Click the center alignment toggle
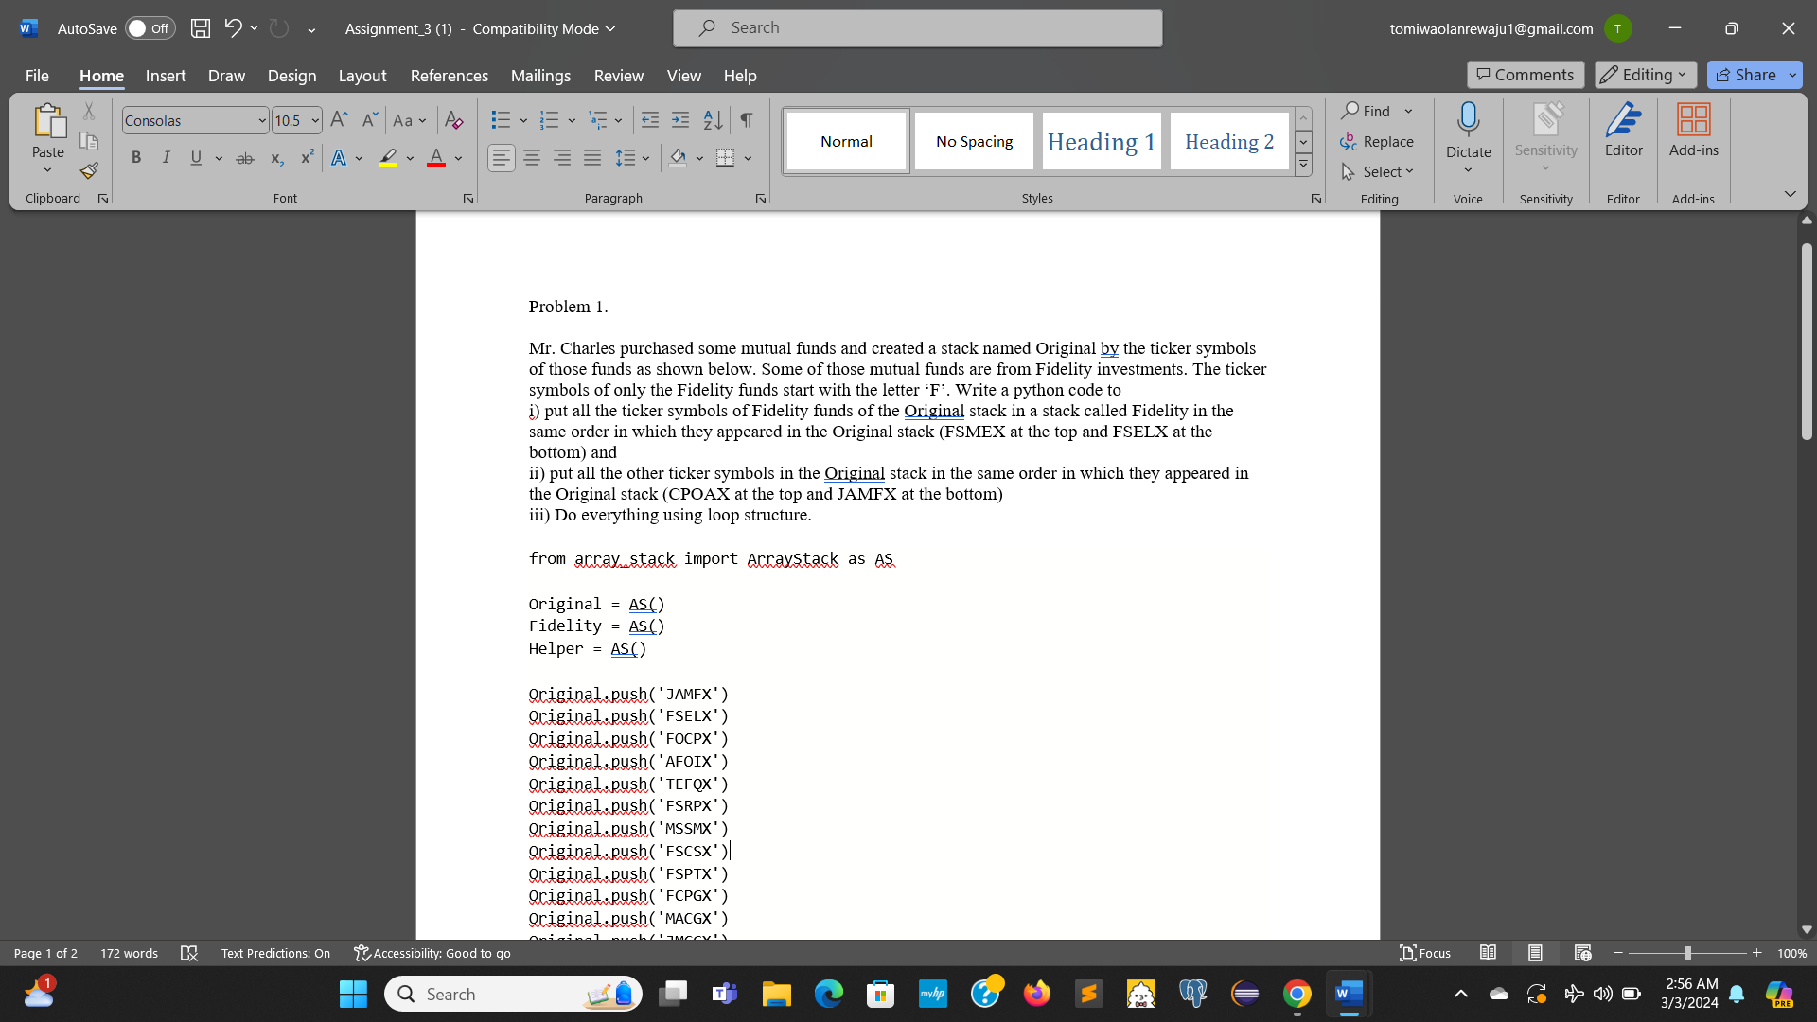The width and height of the screenshot is (1817, 1022). [532, 158]
